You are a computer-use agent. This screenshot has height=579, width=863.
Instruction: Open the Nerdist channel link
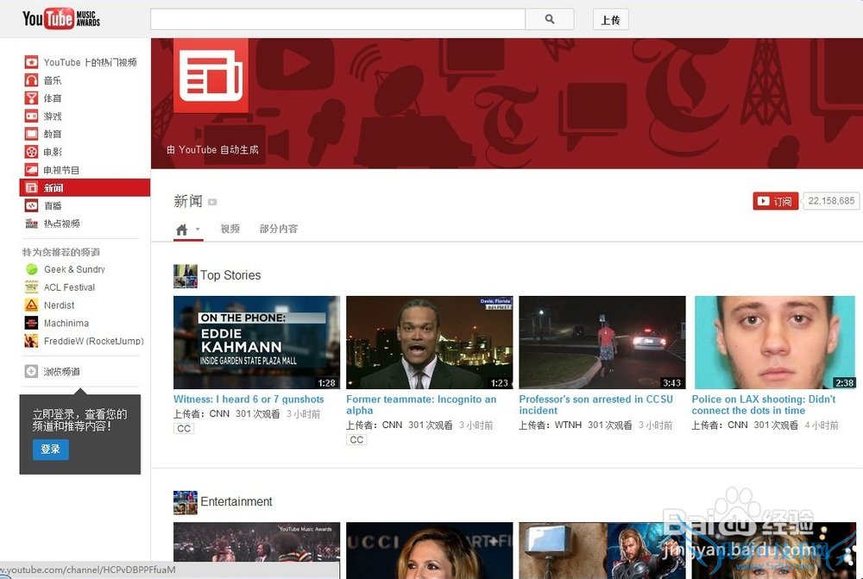(59, 305)
